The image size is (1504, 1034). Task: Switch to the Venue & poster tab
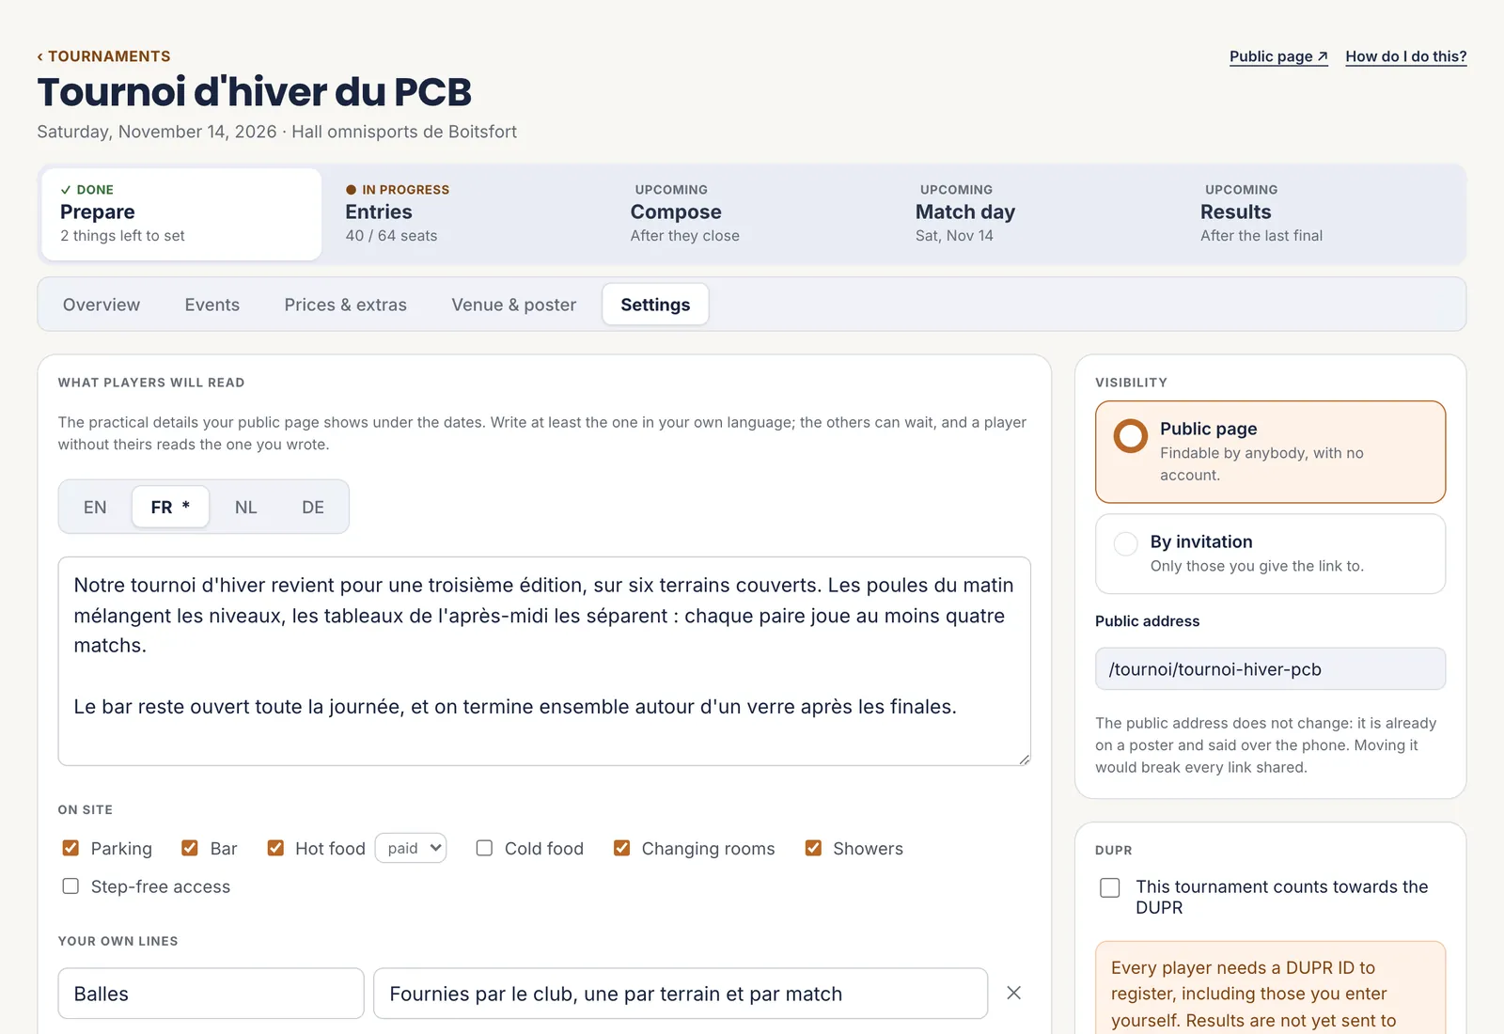point(514,305)
